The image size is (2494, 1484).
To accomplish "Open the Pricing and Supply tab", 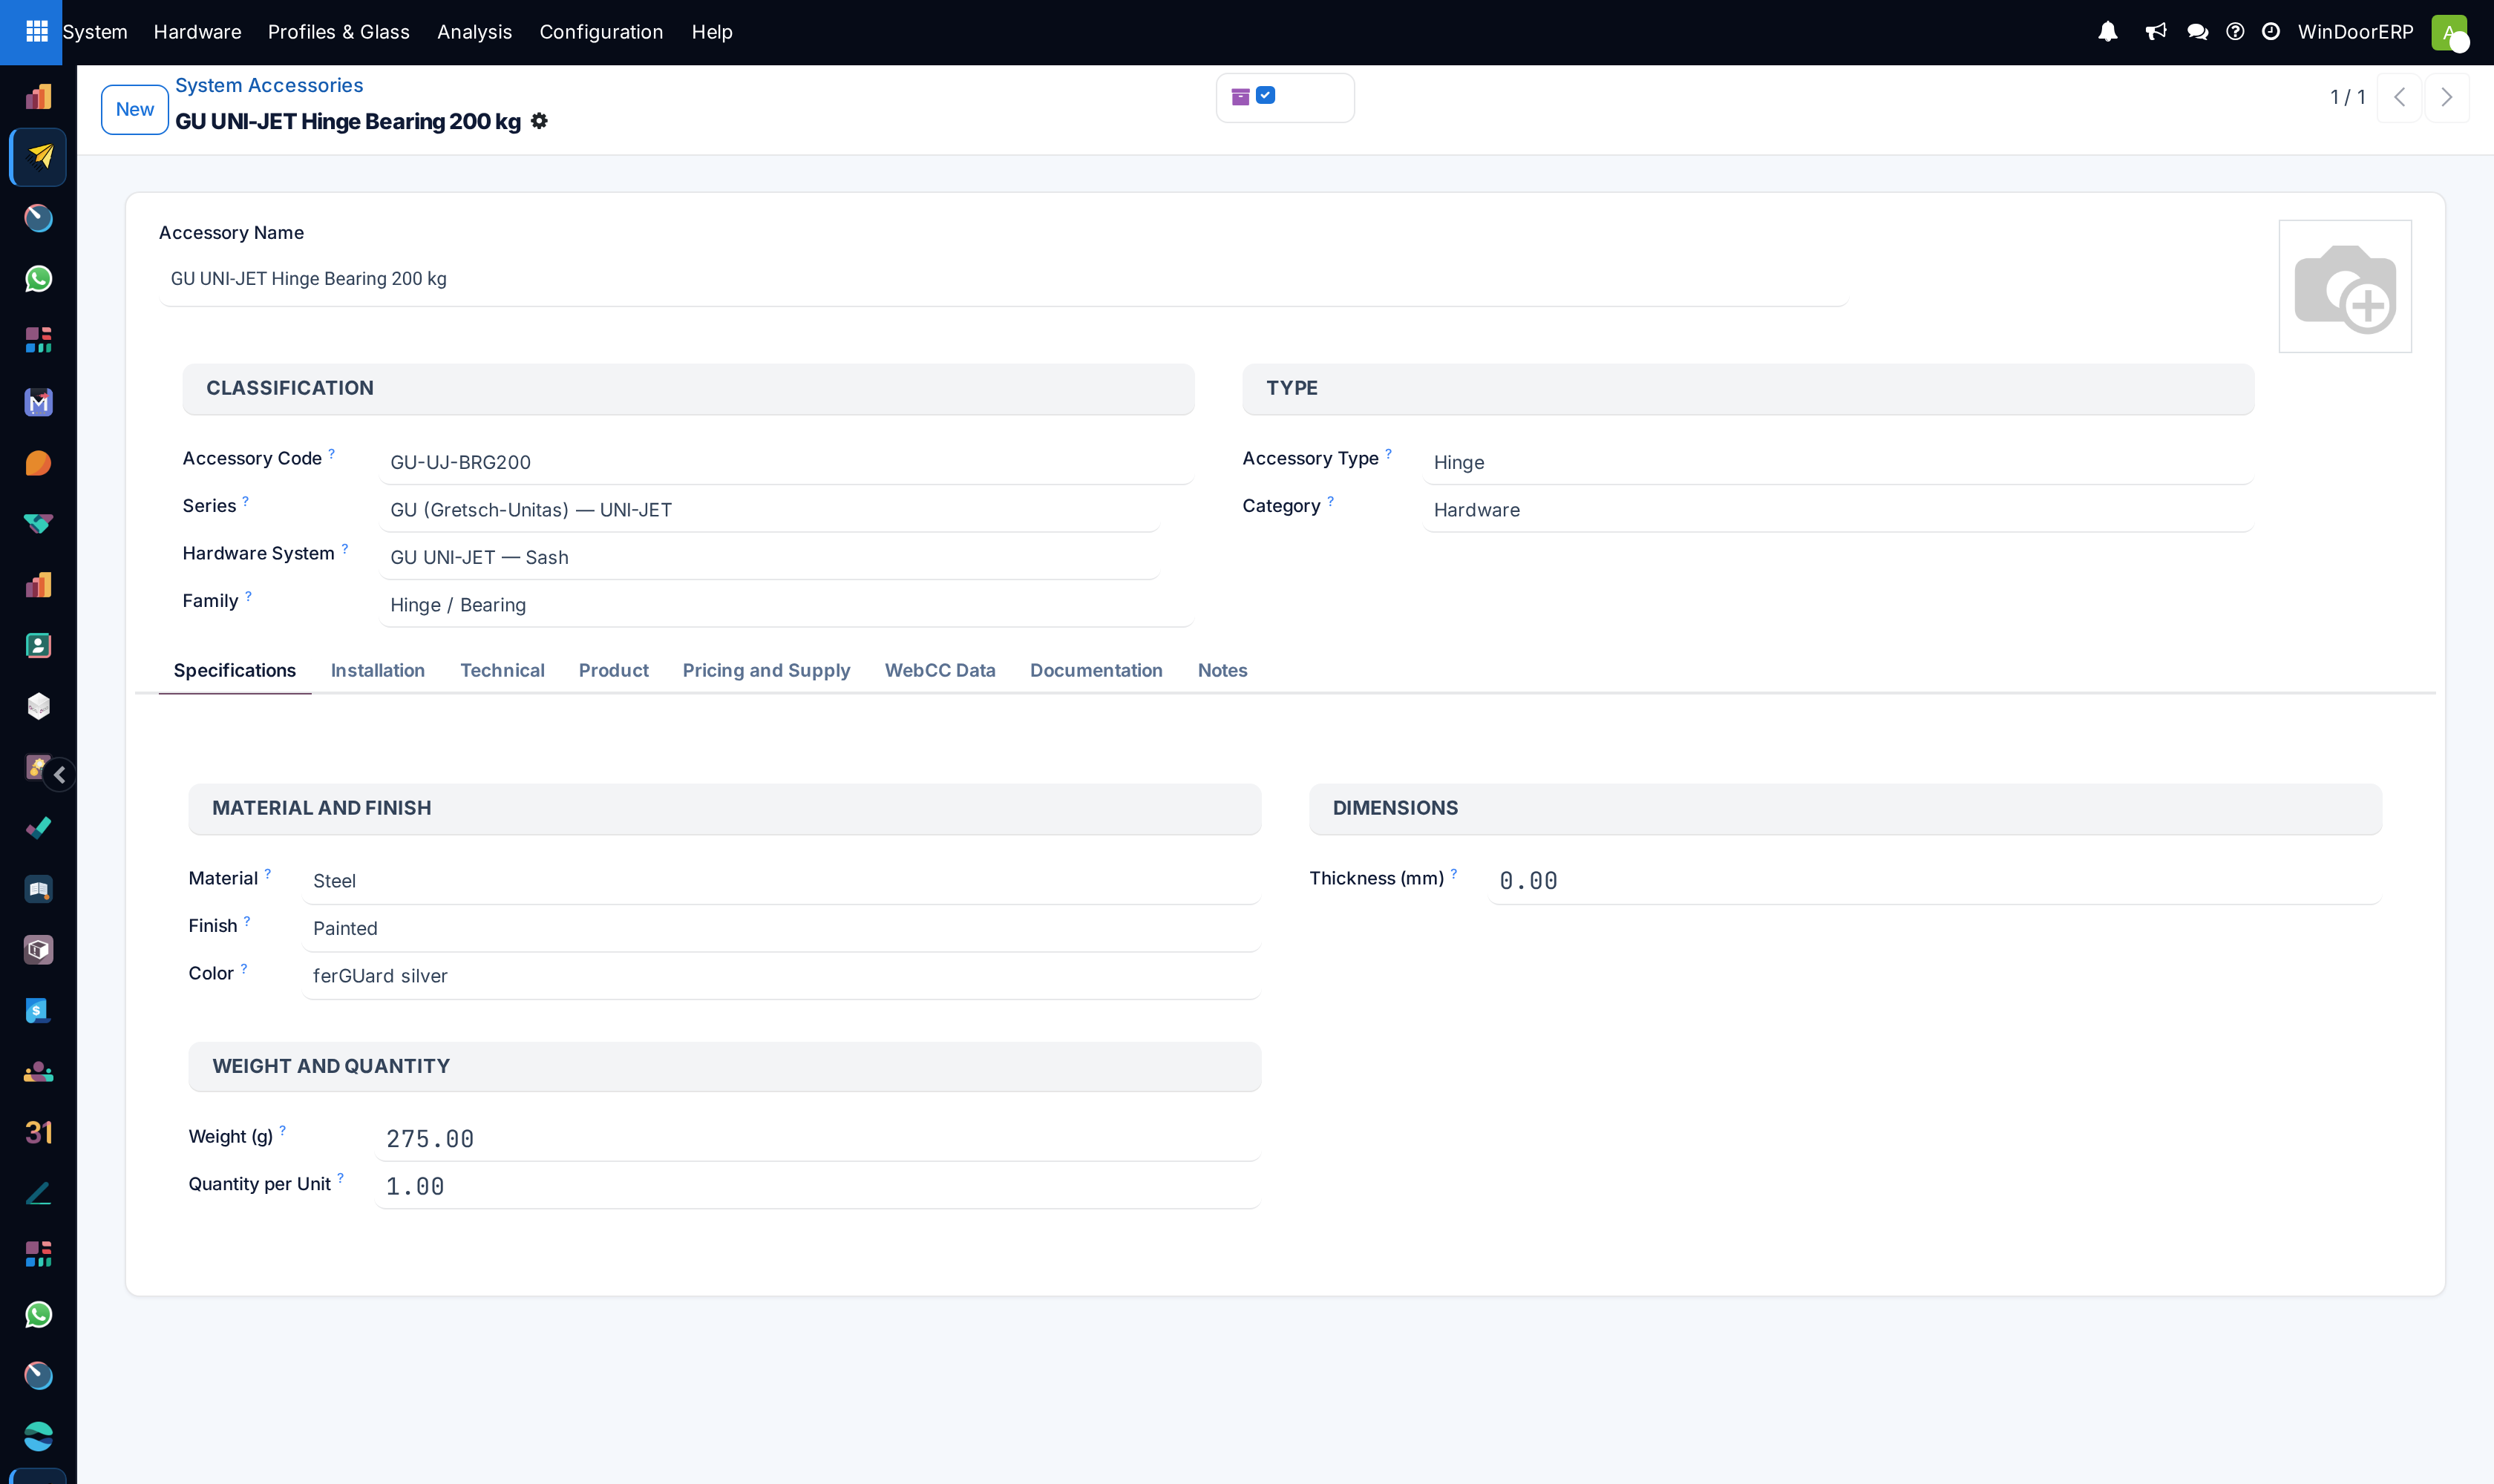I will [x=766, y=671].
